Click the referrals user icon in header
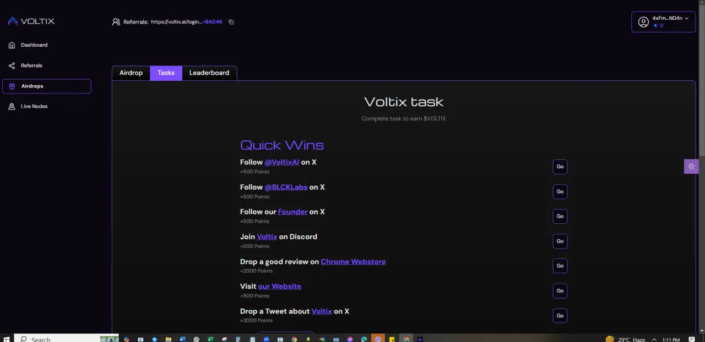Screen dimensions: 705x342 (x=116, y=22)
